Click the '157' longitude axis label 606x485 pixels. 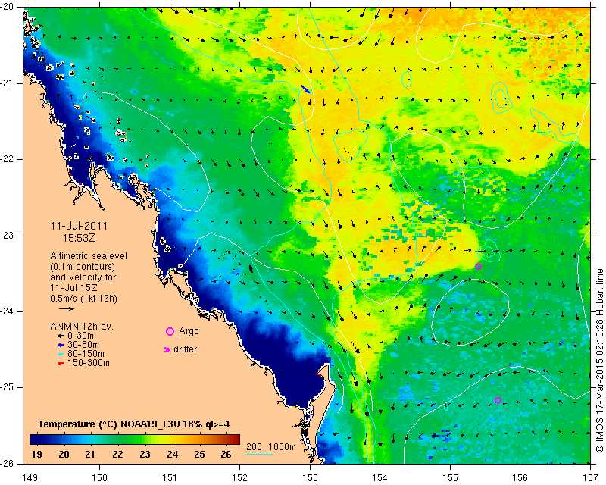point(591,478)
